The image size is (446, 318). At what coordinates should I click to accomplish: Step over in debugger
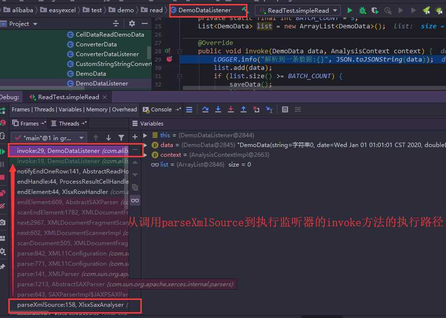[x=205, y=110]
